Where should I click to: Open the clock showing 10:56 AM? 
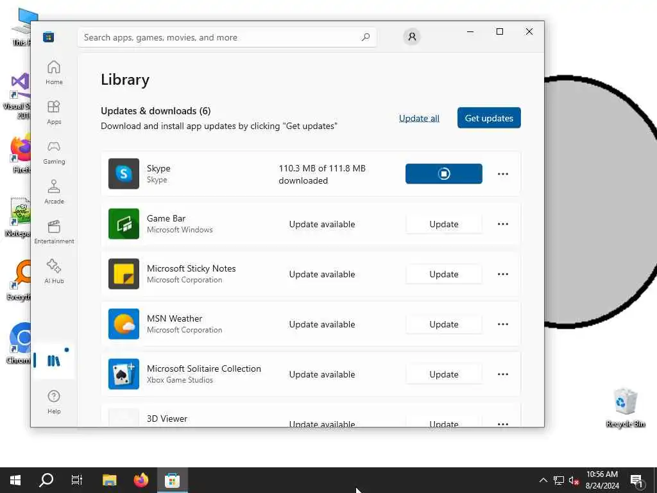[602, 480]
